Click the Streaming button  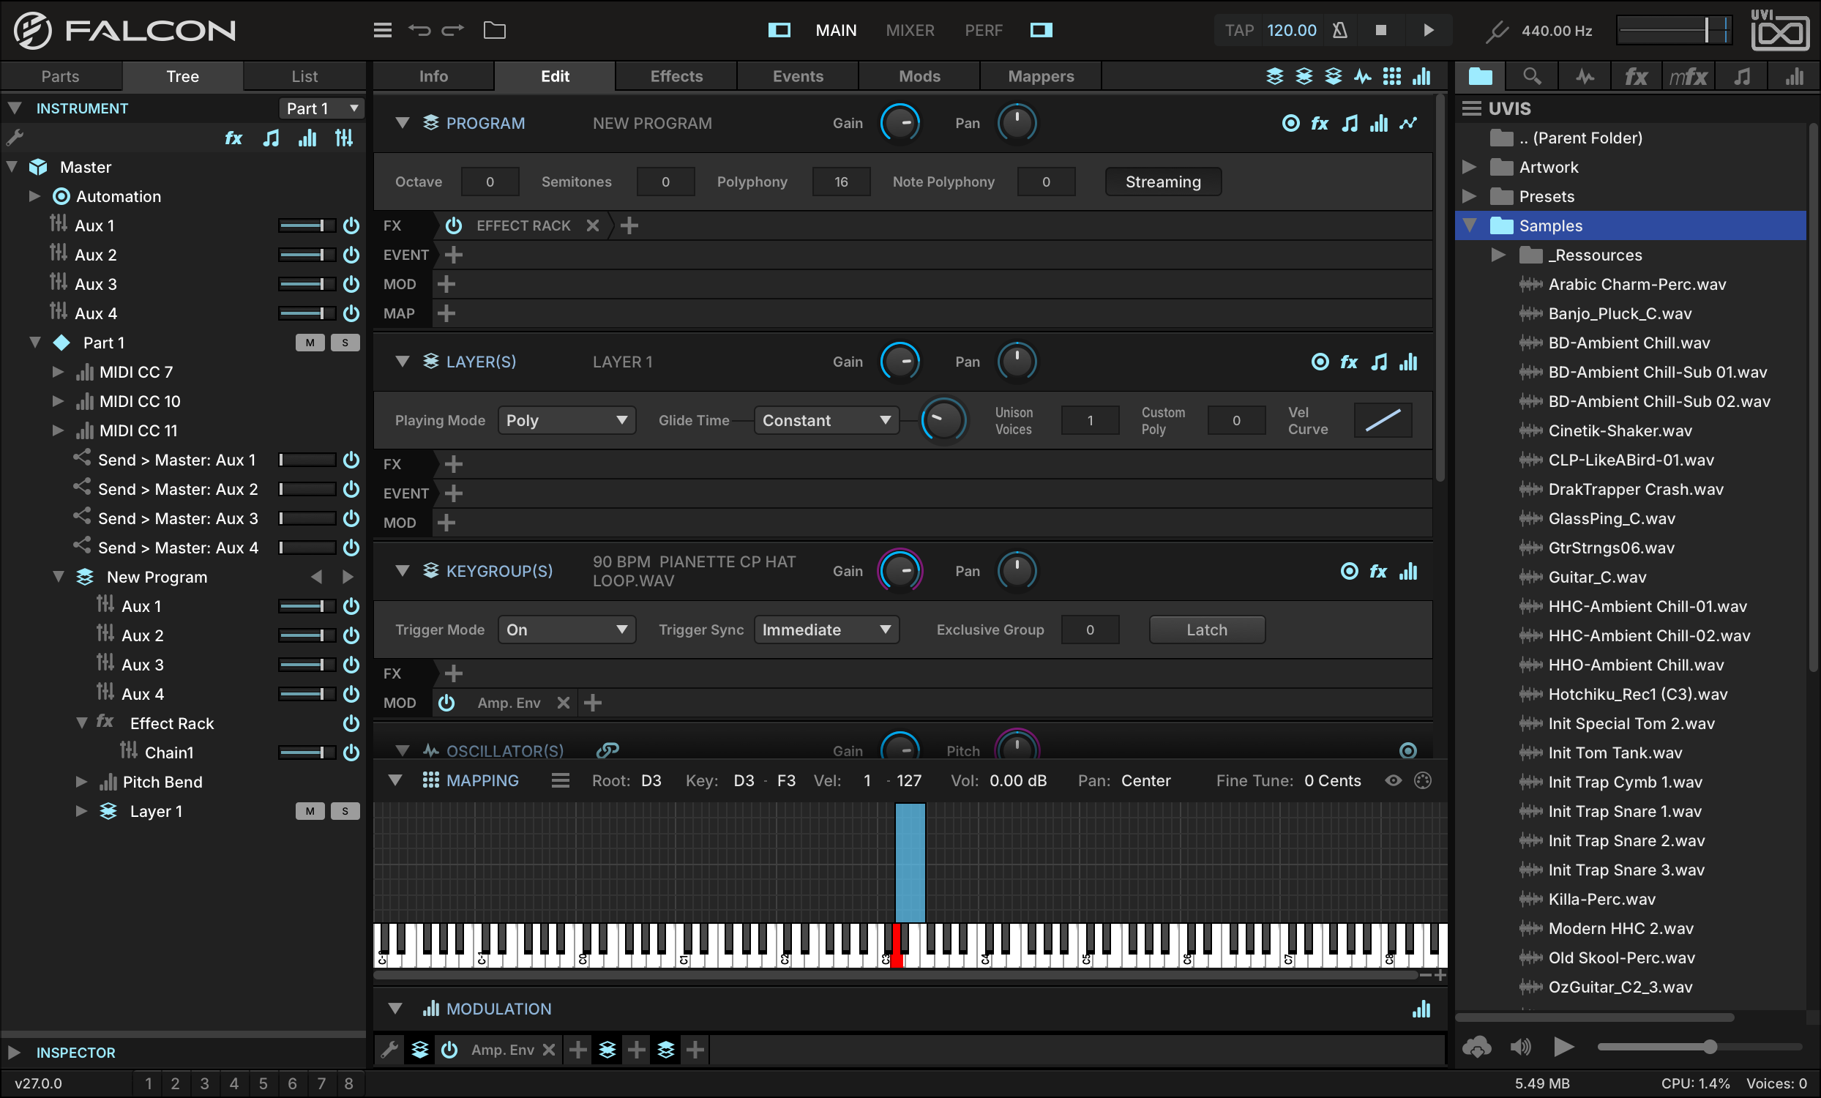(1162, 182)
